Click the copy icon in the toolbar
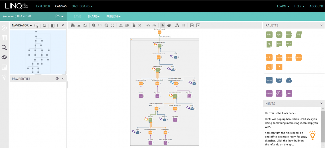 point(127,25)
